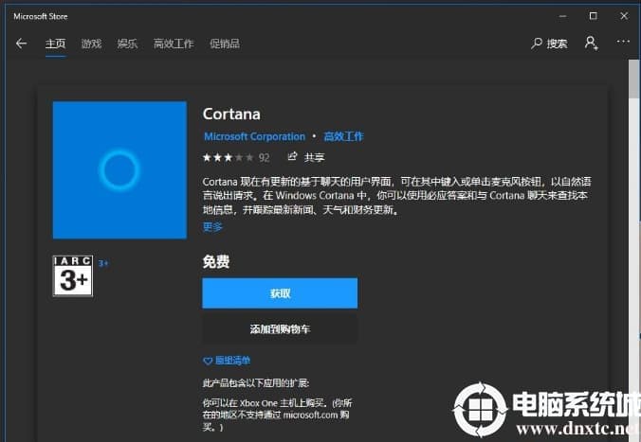Click the Cortana app logo tile

119,169
